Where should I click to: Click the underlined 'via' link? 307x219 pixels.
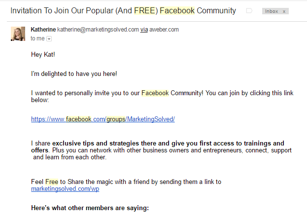pos(144,30)
